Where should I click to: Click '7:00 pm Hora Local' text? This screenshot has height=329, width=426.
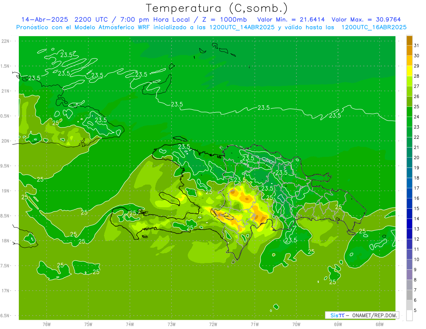(155, 20)
